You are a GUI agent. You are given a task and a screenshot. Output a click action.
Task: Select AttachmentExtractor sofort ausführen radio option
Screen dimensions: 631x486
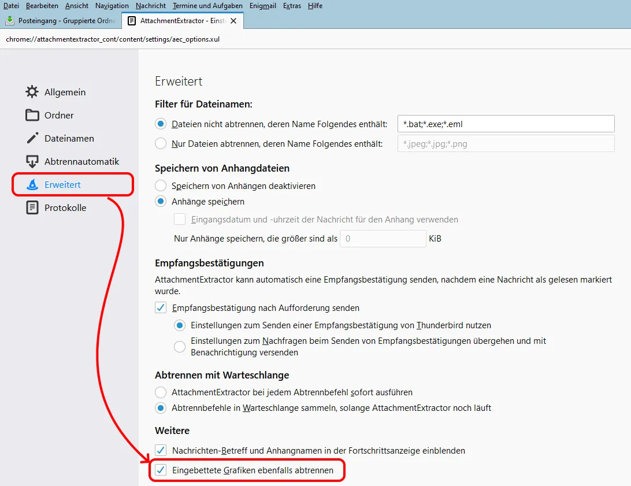(161, 392)
